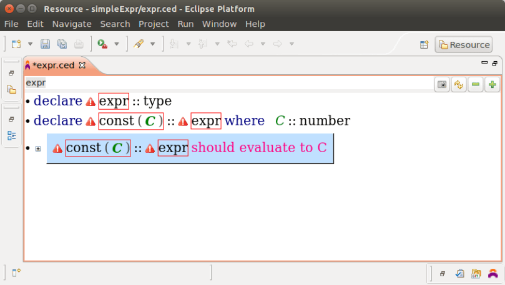Open the external tools run dropdown arrow
505x285 pixels.
(116, 44)
